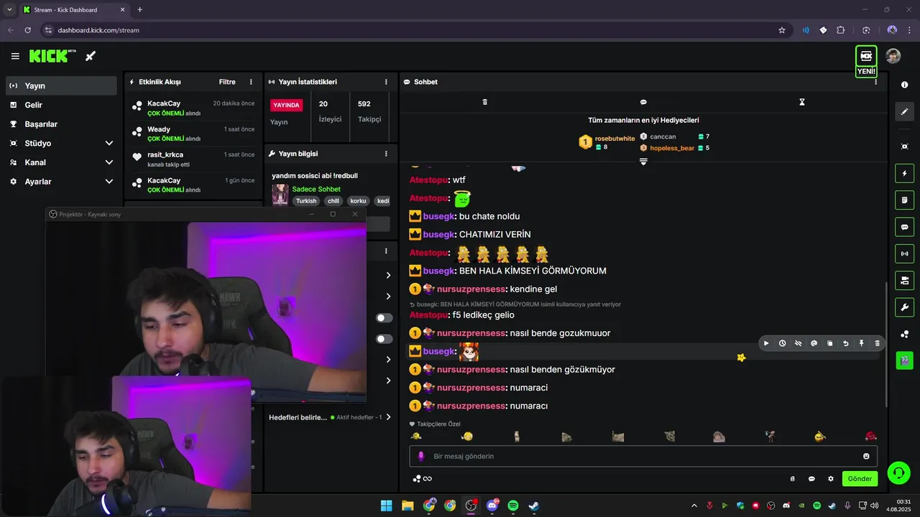The height and width of the screenshot is (517, 920).
Task: Open Sadece Sohbet category link
Action: 316,189
